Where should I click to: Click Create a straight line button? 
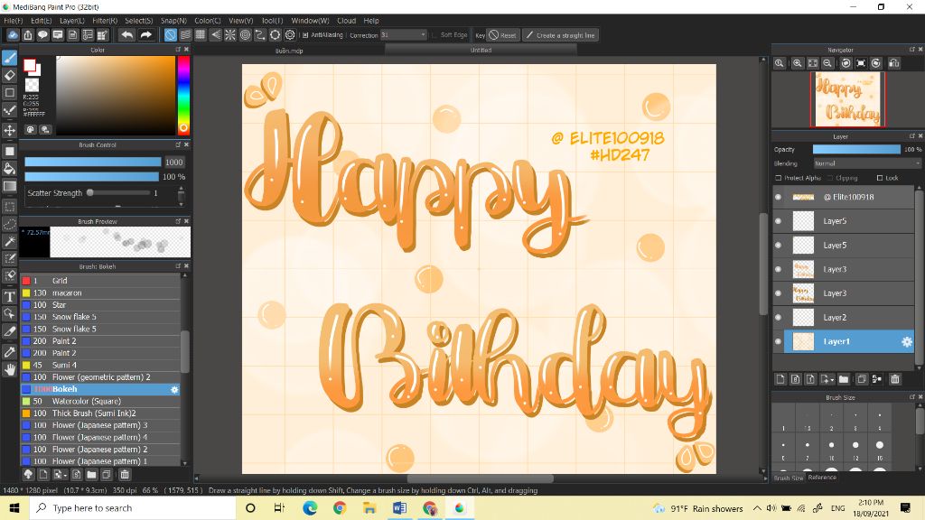pyautogui.click(x=560, y=35)
